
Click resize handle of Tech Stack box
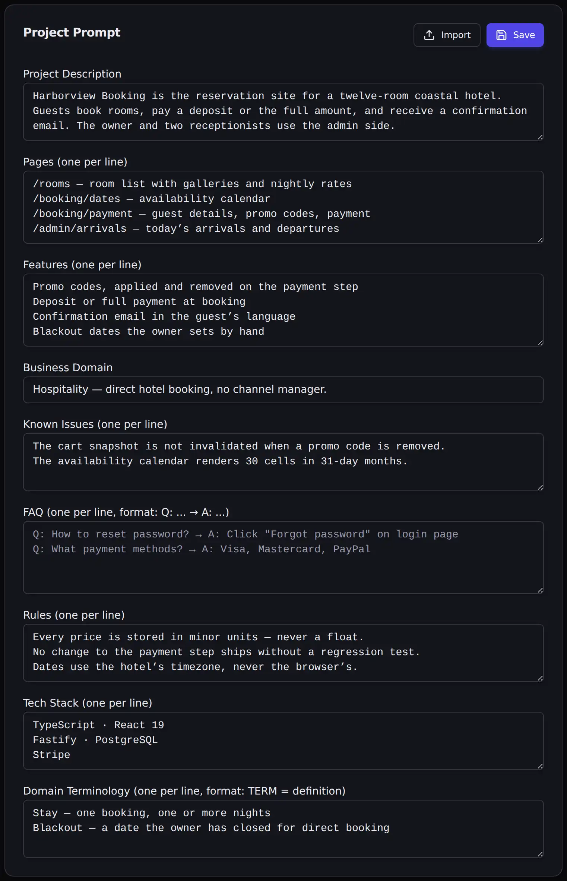(540, 766)
